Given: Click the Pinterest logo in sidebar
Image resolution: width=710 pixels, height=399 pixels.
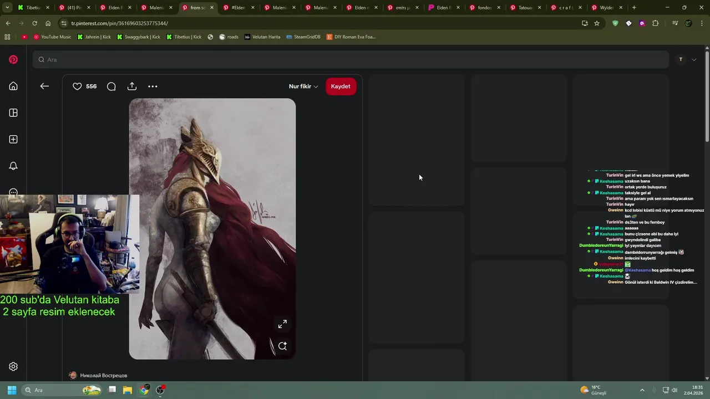Looking at the screenshot, I should click(x=13, y=59).
